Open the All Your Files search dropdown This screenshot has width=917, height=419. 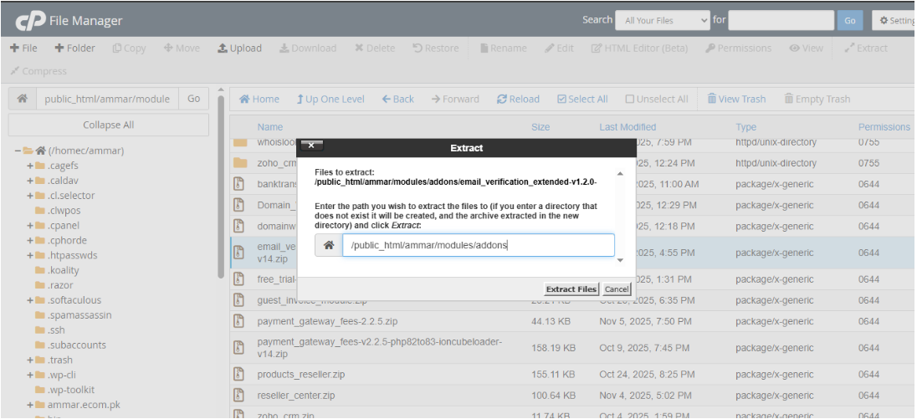click(x=662, y=20)
